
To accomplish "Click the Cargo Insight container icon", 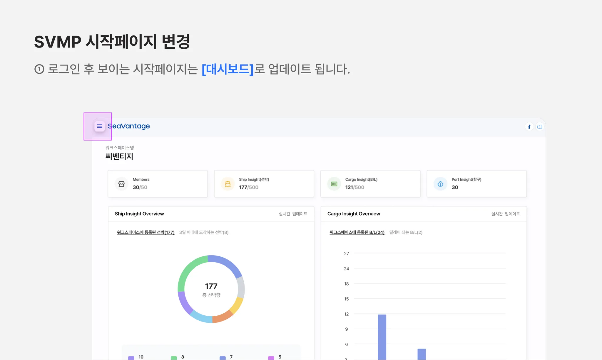I will pyautogui.click(x=334, y=184).
